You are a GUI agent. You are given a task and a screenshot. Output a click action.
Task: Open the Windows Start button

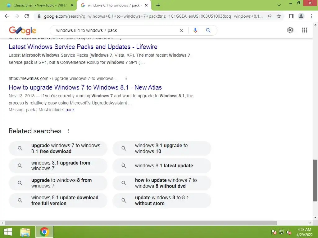(8, 232)
